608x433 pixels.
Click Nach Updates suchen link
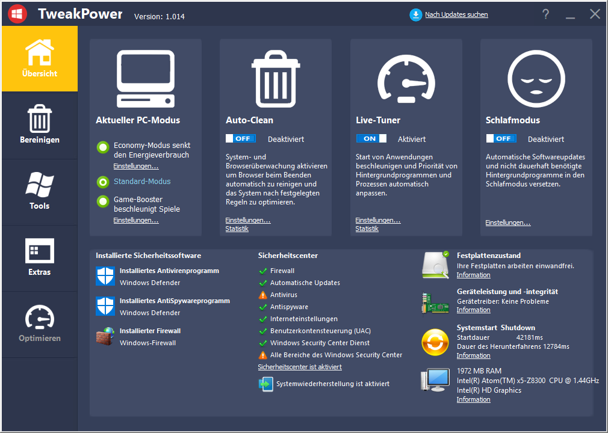456,15
